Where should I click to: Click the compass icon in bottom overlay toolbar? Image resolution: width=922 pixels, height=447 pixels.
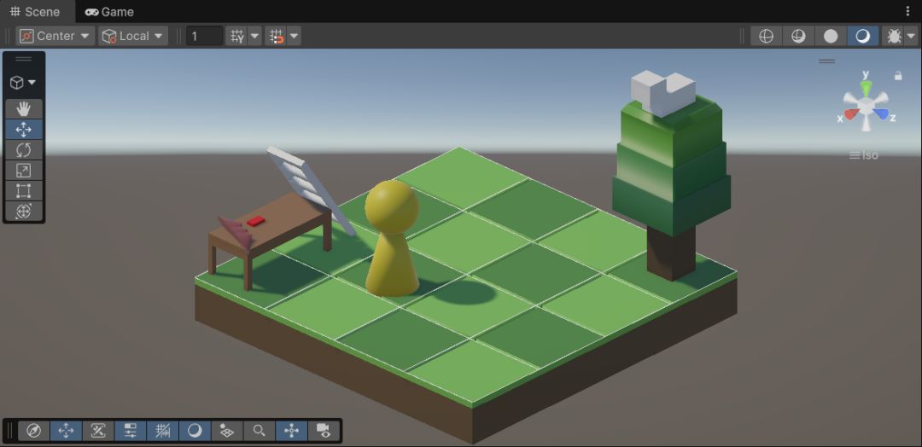(x=33, y=431)
